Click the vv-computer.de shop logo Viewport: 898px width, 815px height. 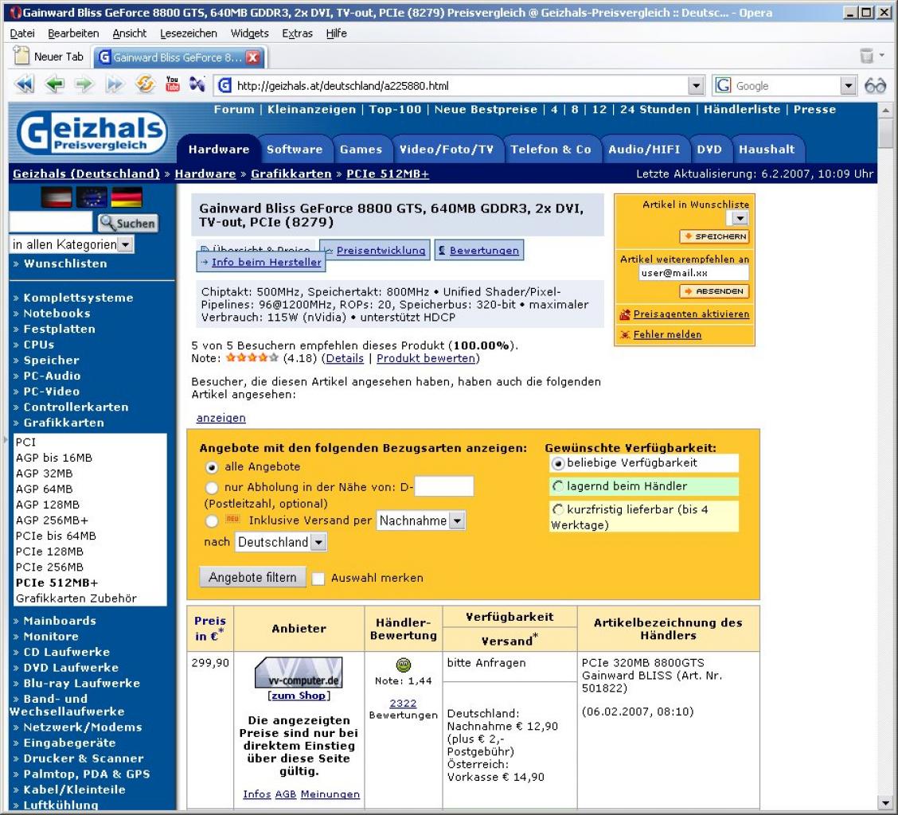[299, 673]
